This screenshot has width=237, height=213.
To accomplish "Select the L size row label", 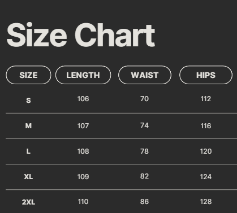I will click(28, 151).
